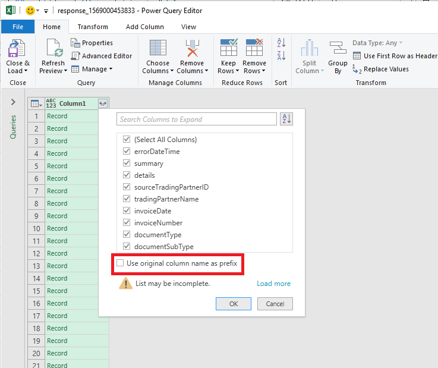This screenshot has height=368, width=438.
Task: Click the Choose Columns icon
Action: (x=158, y=48)
